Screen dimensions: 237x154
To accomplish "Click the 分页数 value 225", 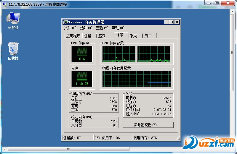I will 114,121.
